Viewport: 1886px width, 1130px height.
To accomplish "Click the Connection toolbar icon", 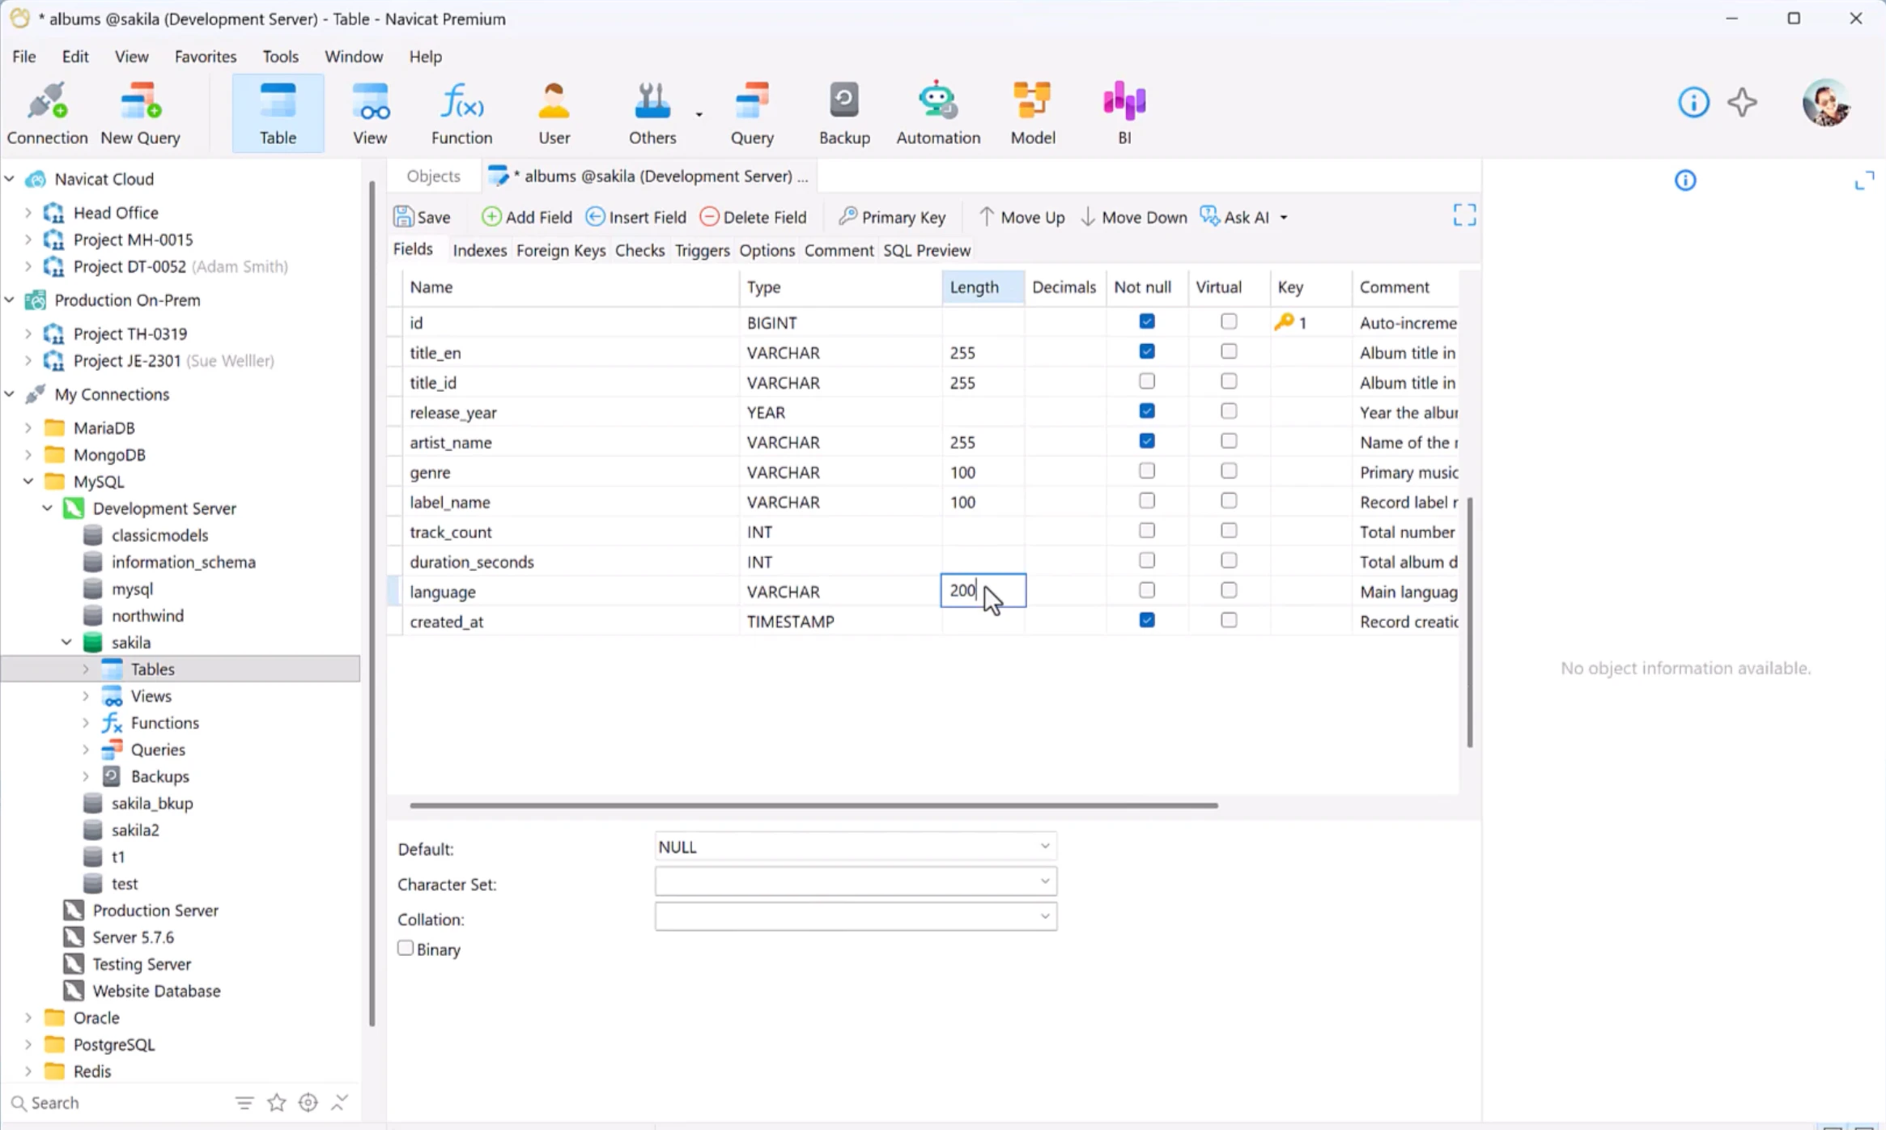I will pyautogui.click(x=47, y=113).
